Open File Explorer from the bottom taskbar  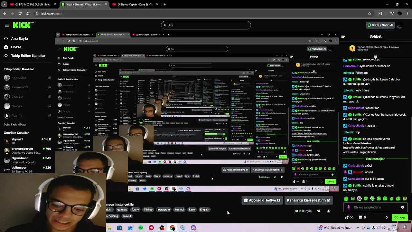(x=109, y=228)
